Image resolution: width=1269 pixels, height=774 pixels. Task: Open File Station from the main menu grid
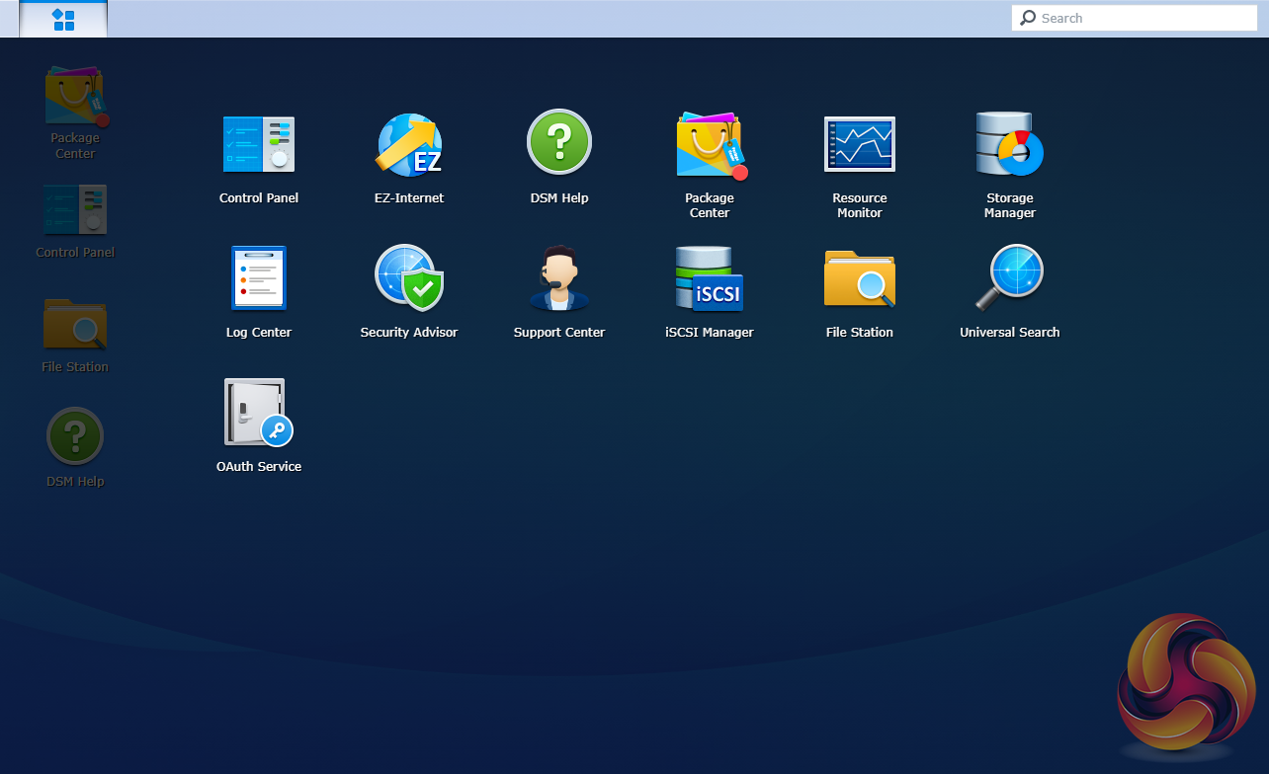pyautogui.click(x=859, y=278)
